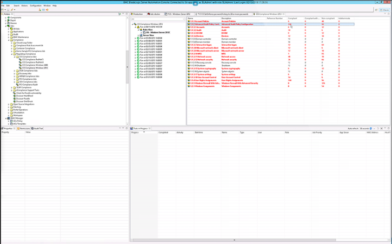
Task: Expand the Server View node
Action: point(138,36)
